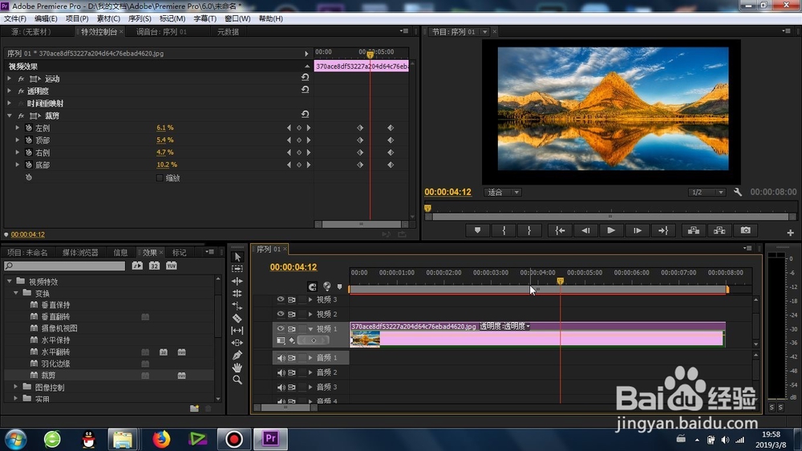
Task: Click the timeline playhead marker
Action: tap(560, 281)
